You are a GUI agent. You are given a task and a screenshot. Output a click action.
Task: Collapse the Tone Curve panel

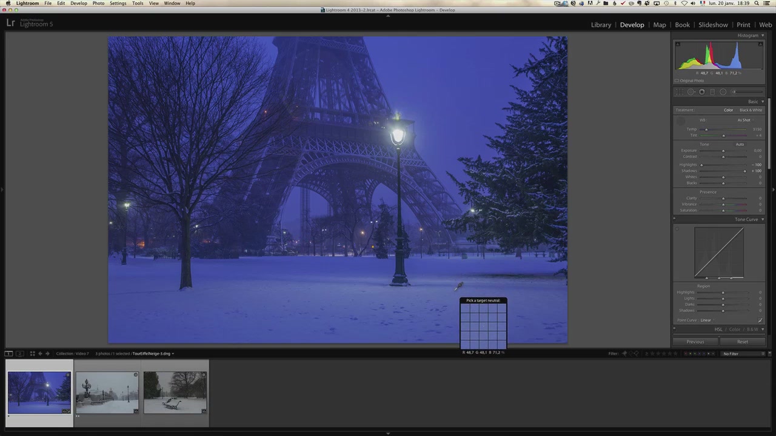[763, 219]
